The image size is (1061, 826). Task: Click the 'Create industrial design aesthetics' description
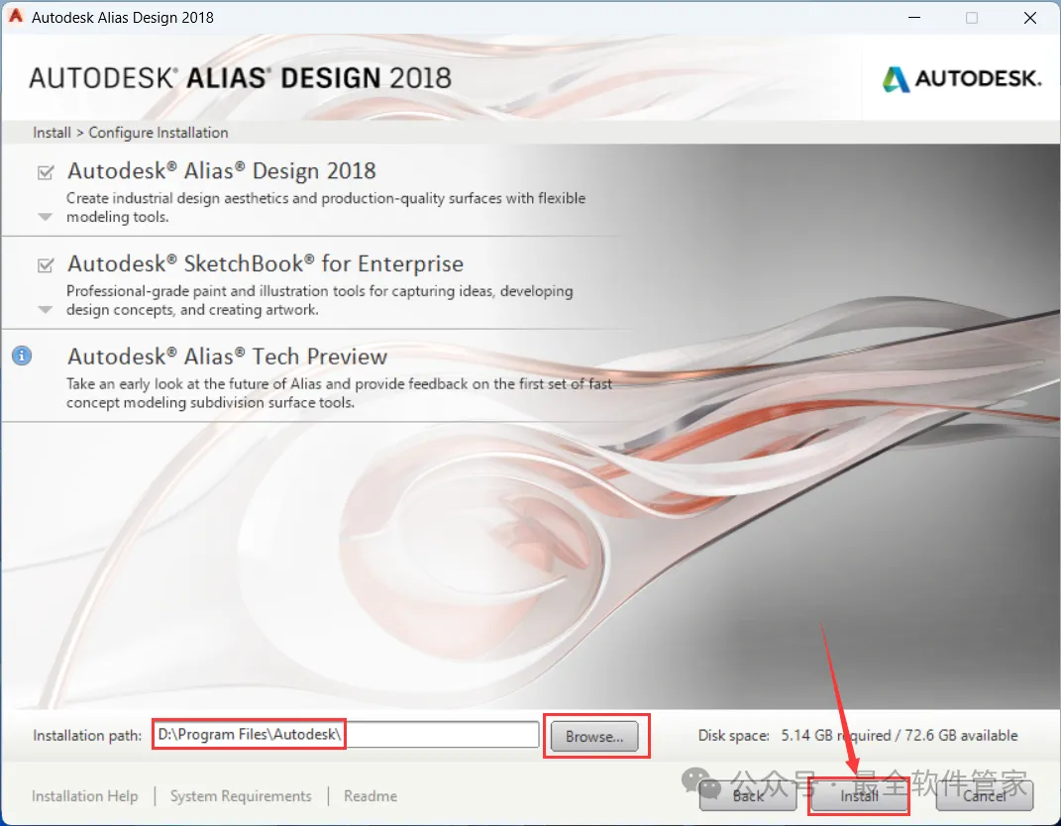pos(326,208)
